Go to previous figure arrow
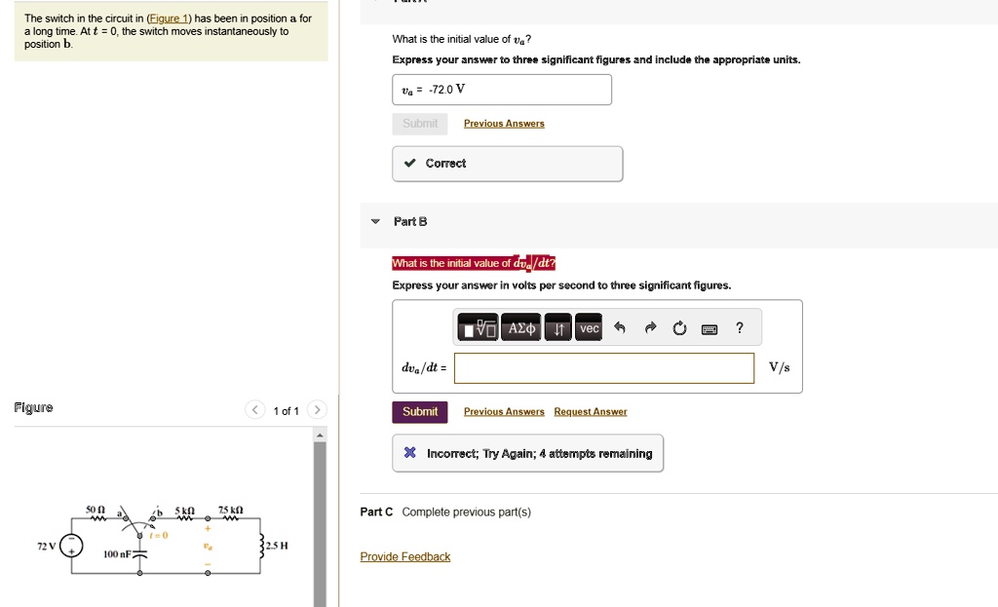Image resolution: width=998 pixels, height=607 pixels. [x=254, y=410]
